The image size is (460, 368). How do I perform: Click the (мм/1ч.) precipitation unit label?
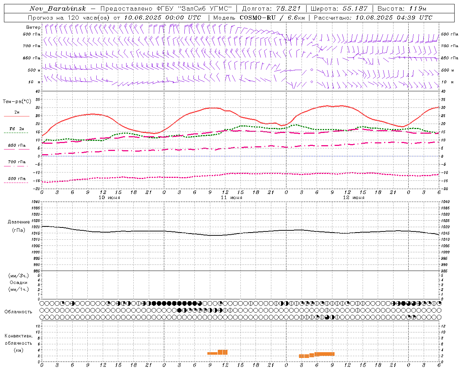[x=19, y=289]
